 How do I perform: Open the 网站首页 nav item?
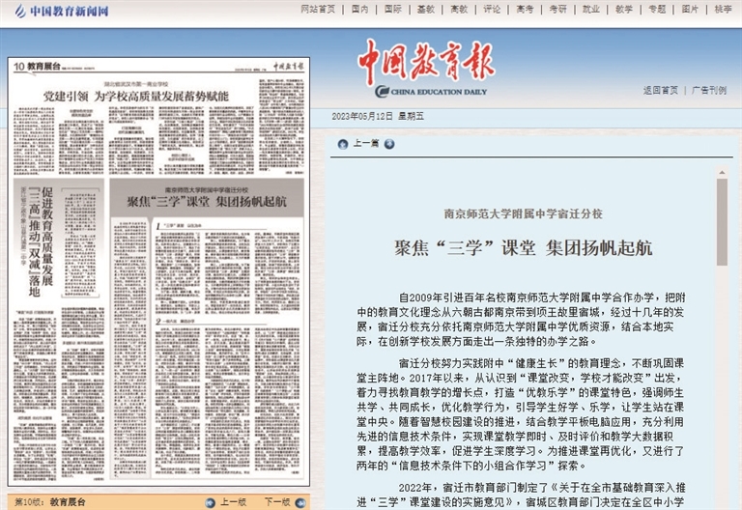click(x=318, y=10)
